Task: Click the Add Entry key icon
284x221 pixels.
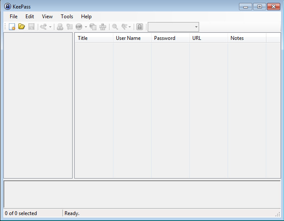Action: click(x=43, y=27)
